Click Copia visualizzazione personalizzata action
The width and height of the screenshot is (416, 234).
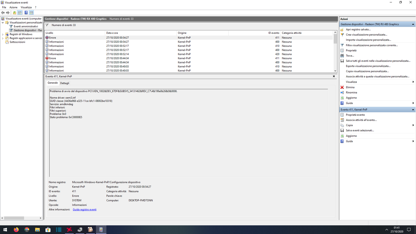pyautogui.click(x=367, y=71)
